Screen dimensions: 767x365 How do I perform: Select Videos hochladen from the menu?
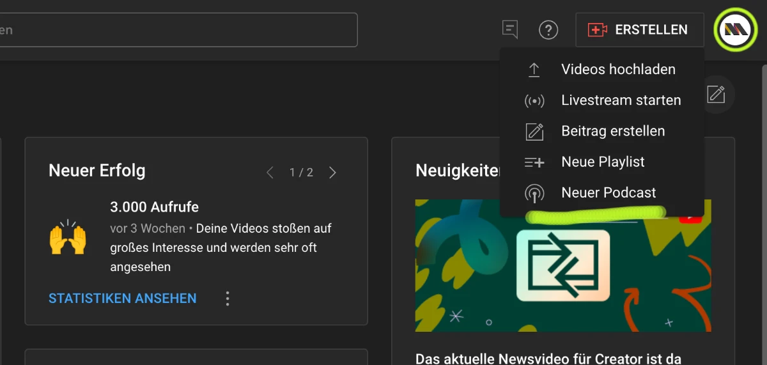(x=602, y=70)
